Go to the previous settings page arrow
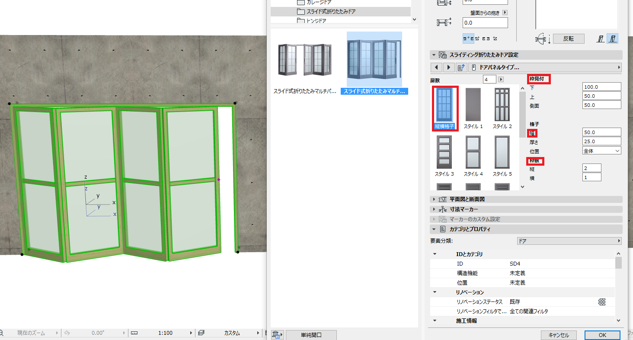This screenshot has height=340, width=633. coord(437,67)
